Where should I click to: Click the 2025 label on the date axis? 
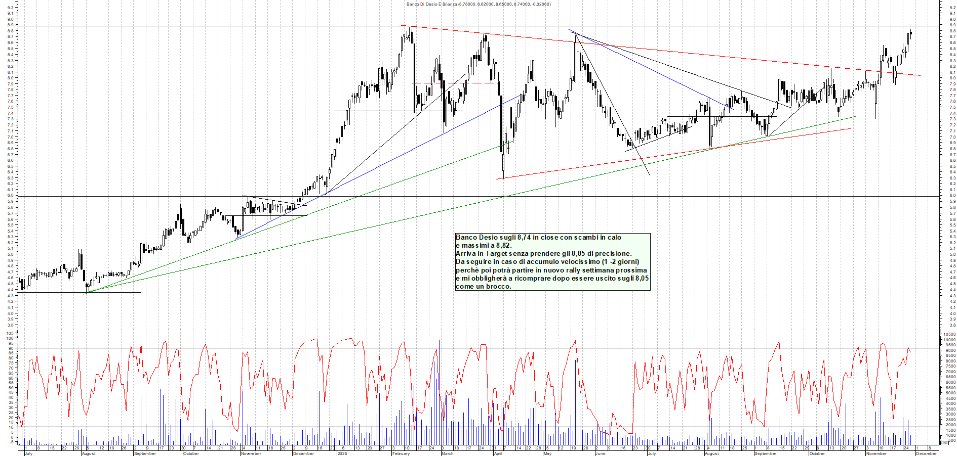[x=342, y=453]
